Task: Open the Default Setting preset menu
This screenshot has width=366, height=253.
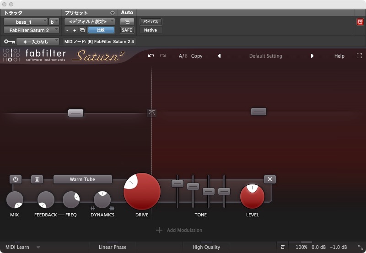Action: click(x=265, y=56)
